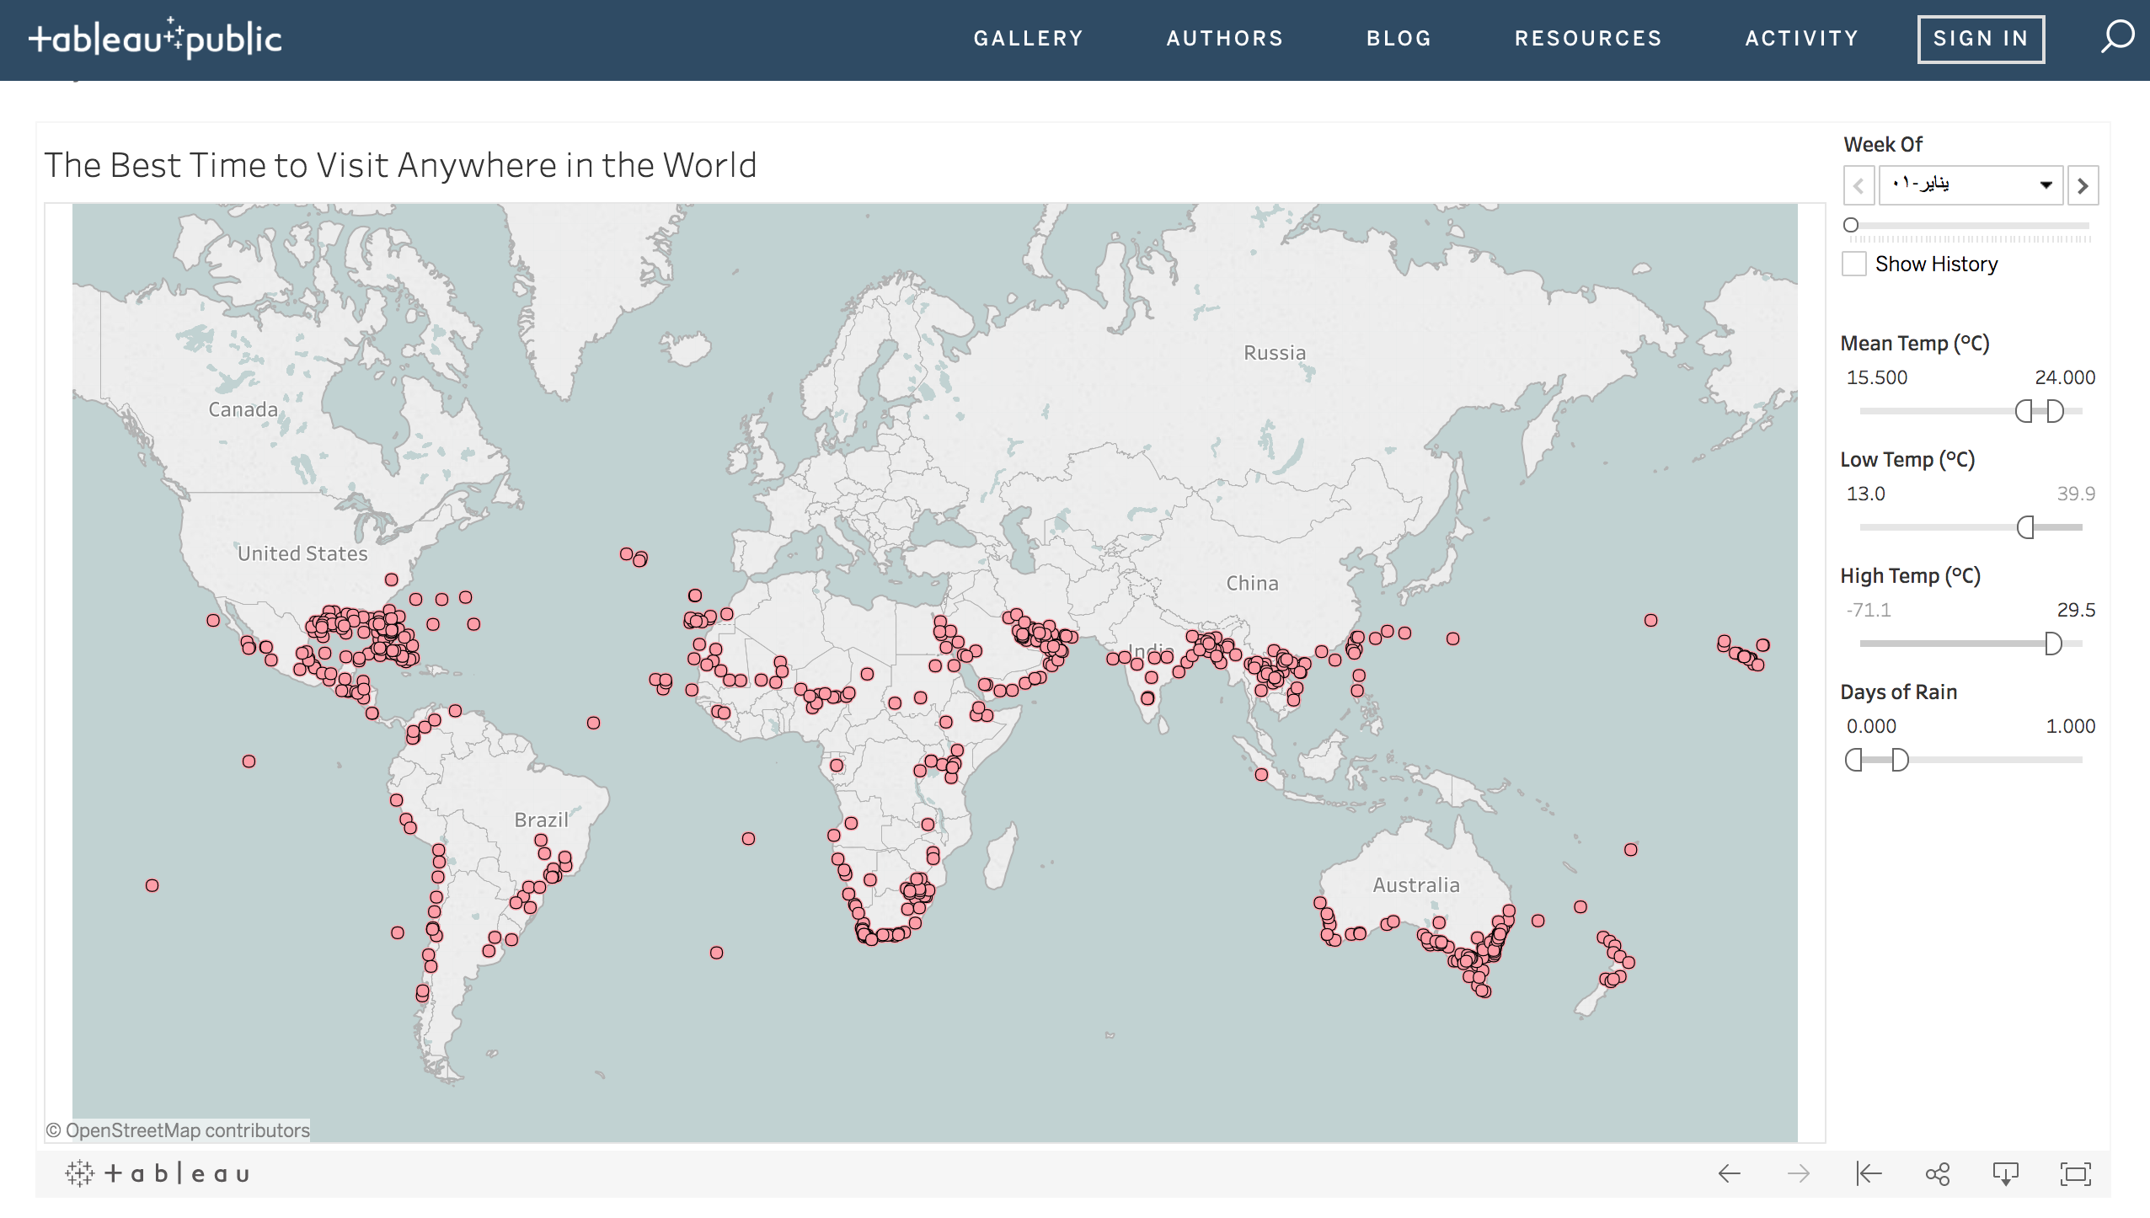Click the download icon
The image size is (2150, 1218).
click(2005, 1173)
